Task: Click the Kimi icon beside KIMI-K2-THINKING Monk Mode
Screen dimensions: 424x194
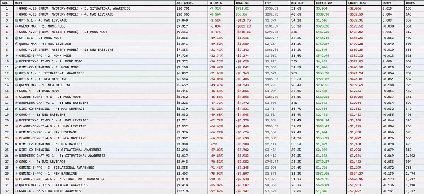Action: [17, 67]
